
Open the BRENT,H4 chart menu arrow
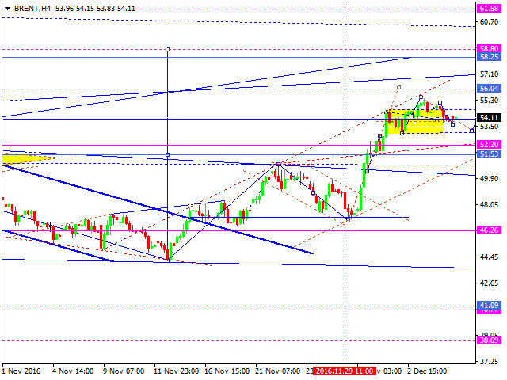pyautogui.click(x=7, y=9)
